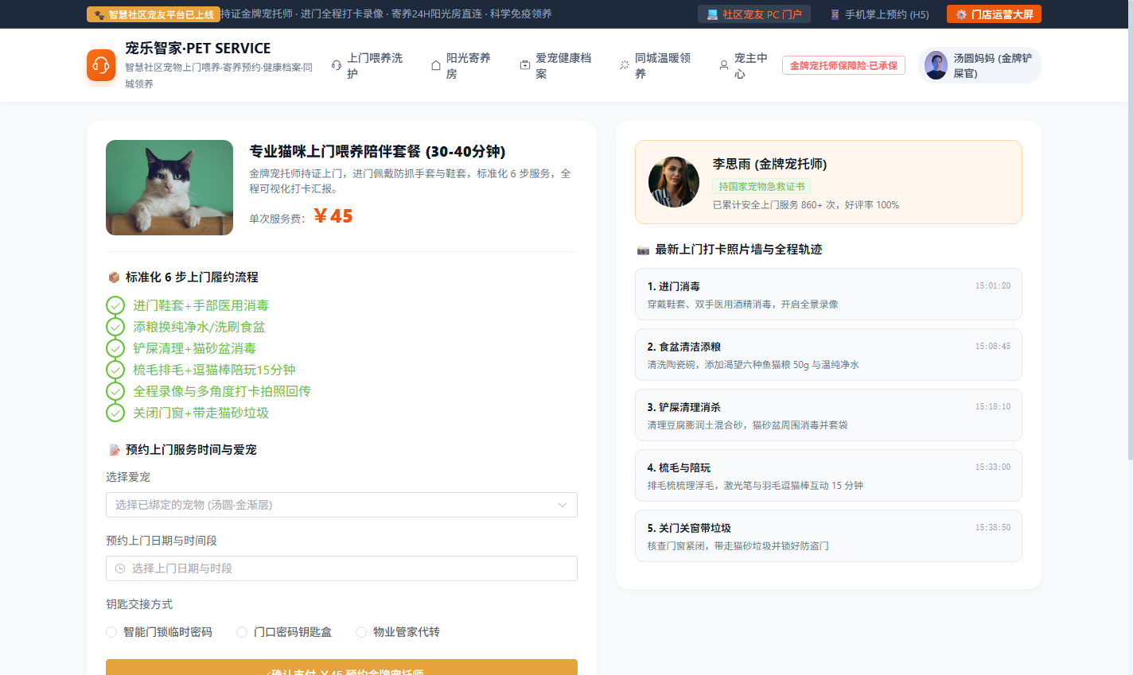The width and height of the screenshot is (1133, 675).
Task: Click the gear icon in 门店运营大屏
Action: coord(961,14)
